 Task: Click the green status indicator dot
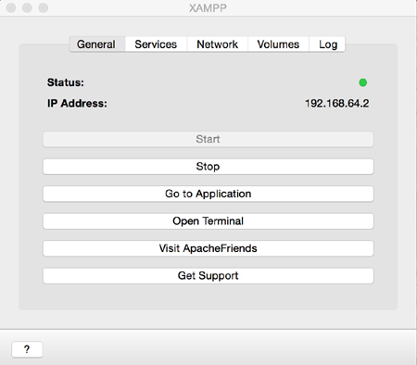(363, 82)
